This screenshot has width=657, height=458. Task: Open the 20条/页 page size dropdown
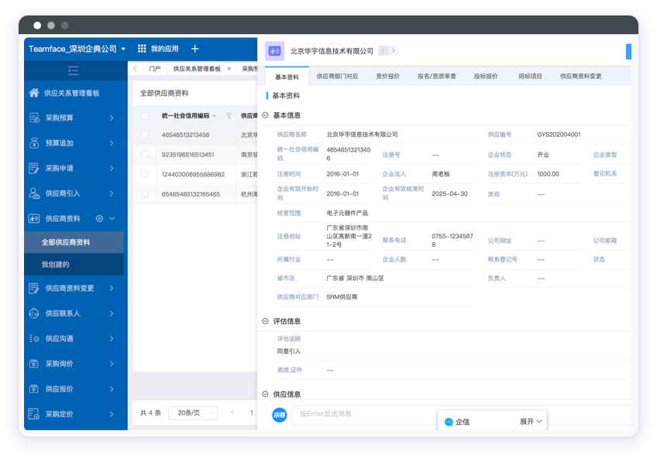tap(193, 413)
